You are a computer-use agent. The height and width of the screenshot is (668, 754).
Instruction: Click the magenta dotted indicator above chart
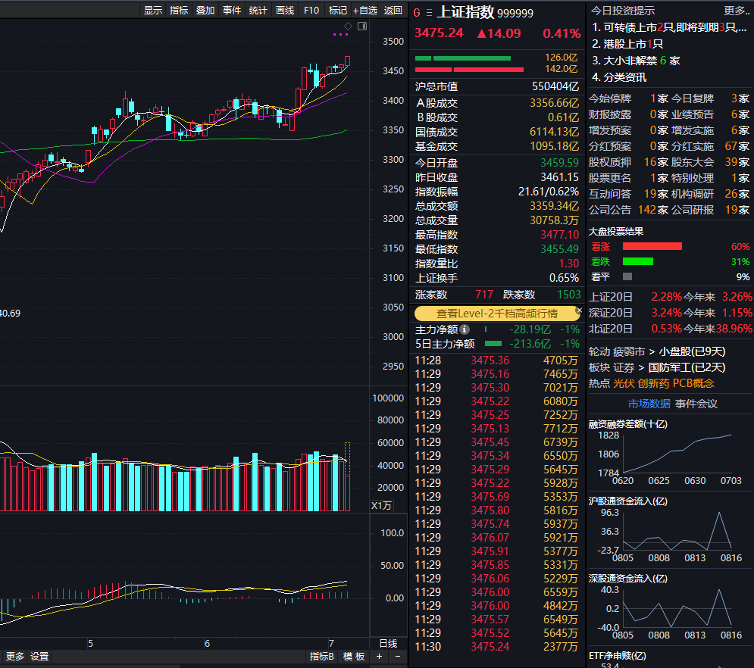(340, 35)
